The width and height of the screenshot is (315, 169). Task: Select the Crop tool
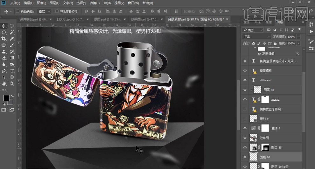click(x=4, y=39)
